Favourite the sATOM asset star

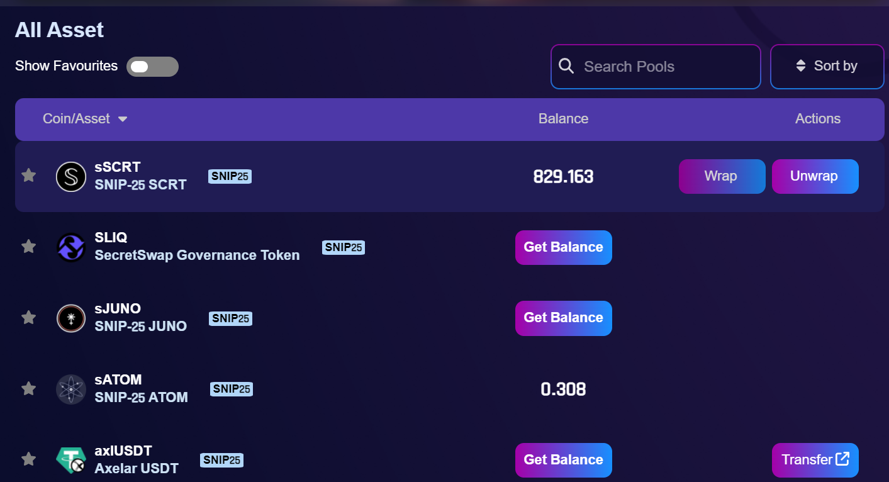pos(28,388)
